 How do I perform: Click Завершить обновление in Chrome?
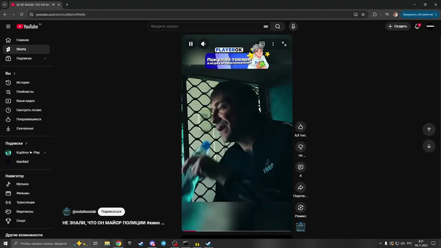click(420, 14)
